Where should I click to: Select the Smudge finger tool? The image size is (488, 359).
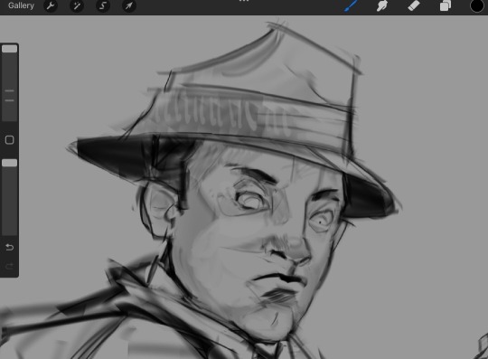click(x=382, y=5)
